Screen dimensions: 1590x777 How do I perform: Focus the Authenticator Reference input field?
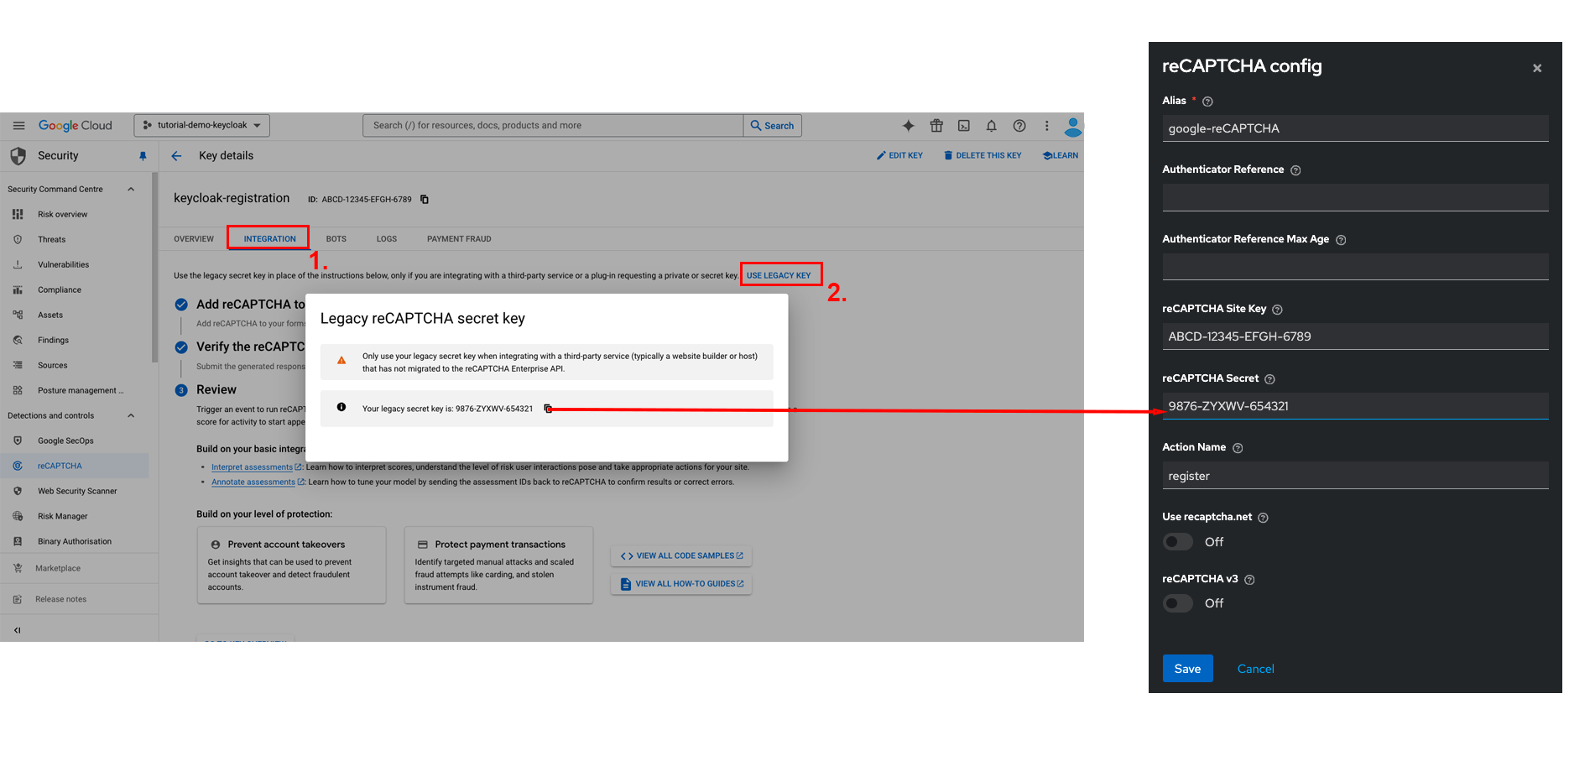1355,197
